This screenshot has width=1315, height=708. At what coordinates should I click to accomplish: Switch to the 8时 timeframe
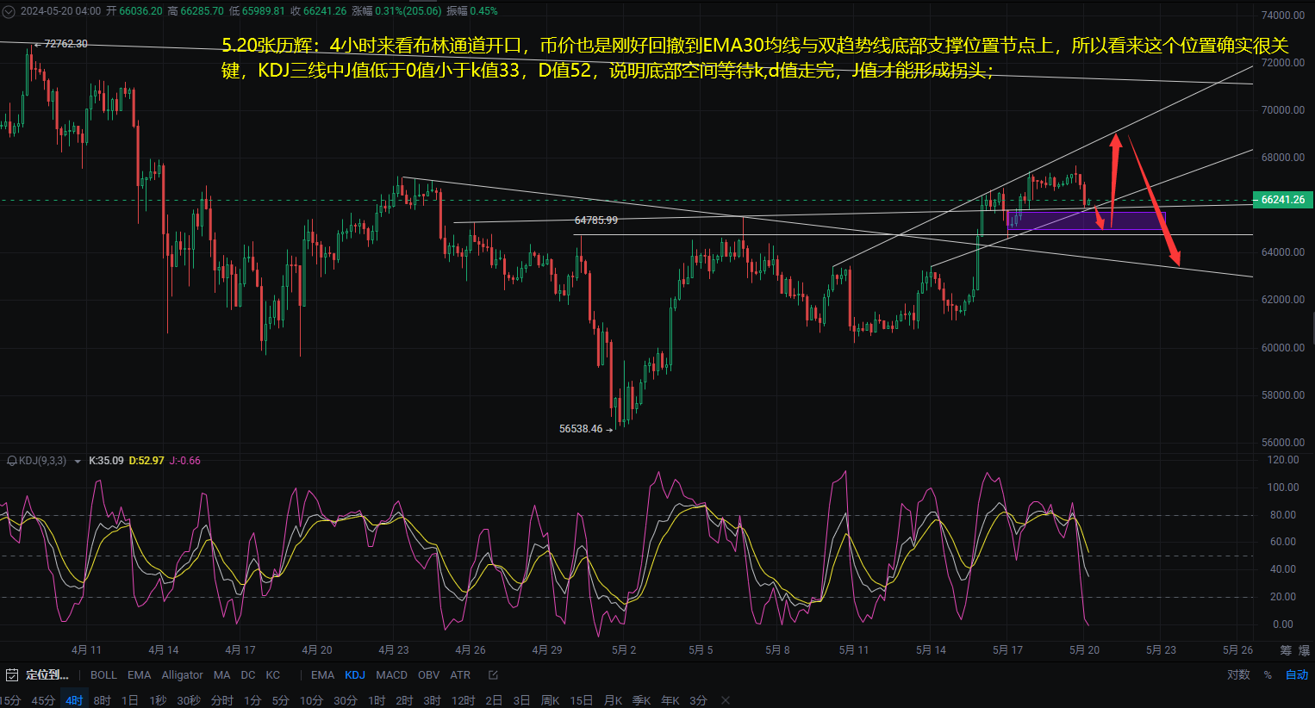102,700
